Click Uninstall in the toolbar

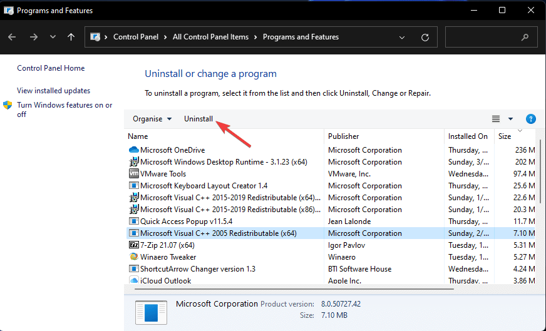tap(198, 119)
